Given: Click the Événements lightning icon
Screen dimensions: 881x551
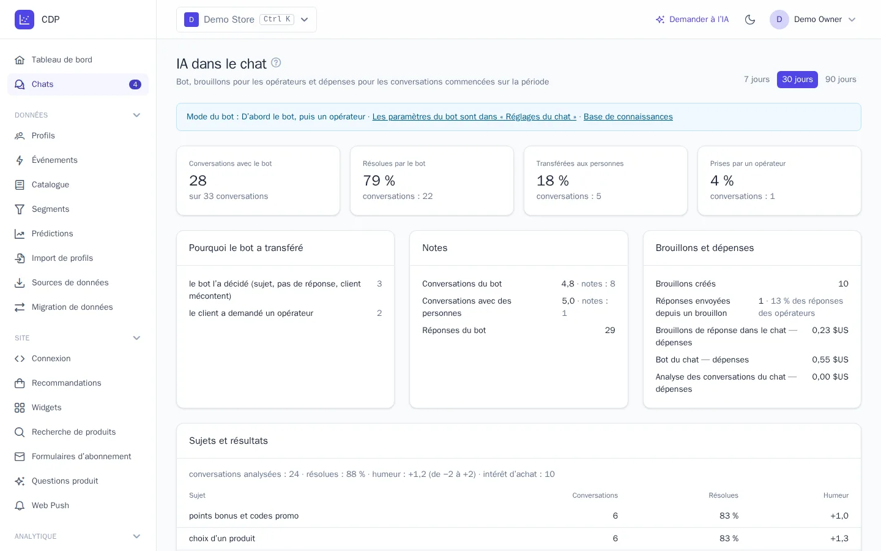Looking at the screenshot, I should pyautogui.click(x=20, y=160).
